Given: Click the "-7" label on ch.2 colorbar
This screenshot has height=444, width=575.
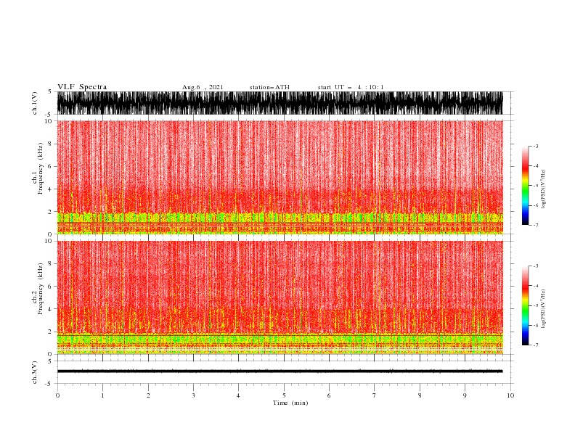Looking at the screenshot, I should click(x=535, y=345).
